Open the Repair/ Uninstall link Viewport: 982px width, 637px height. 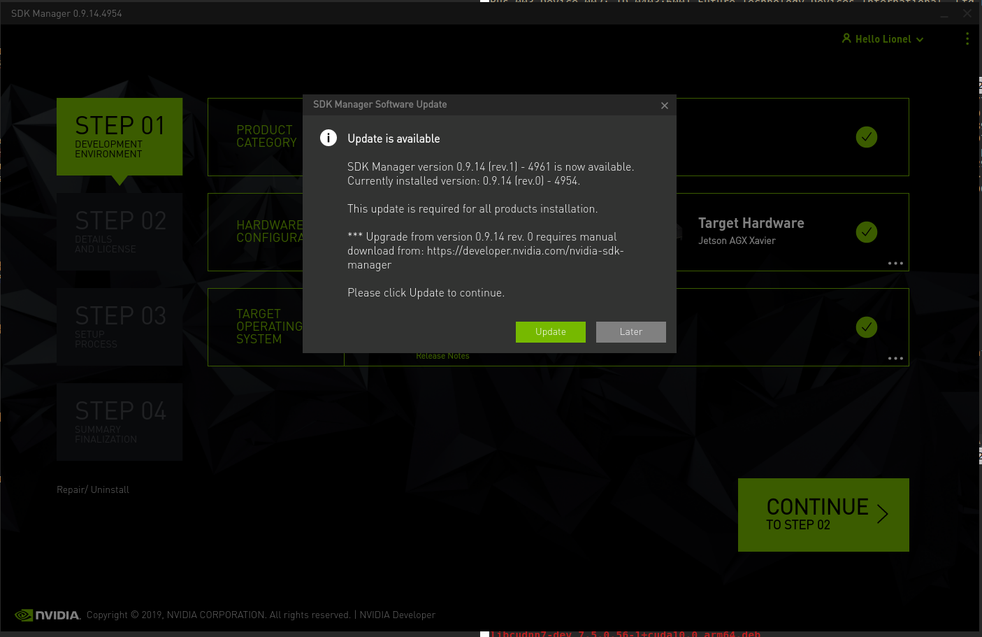coord(93,489)
